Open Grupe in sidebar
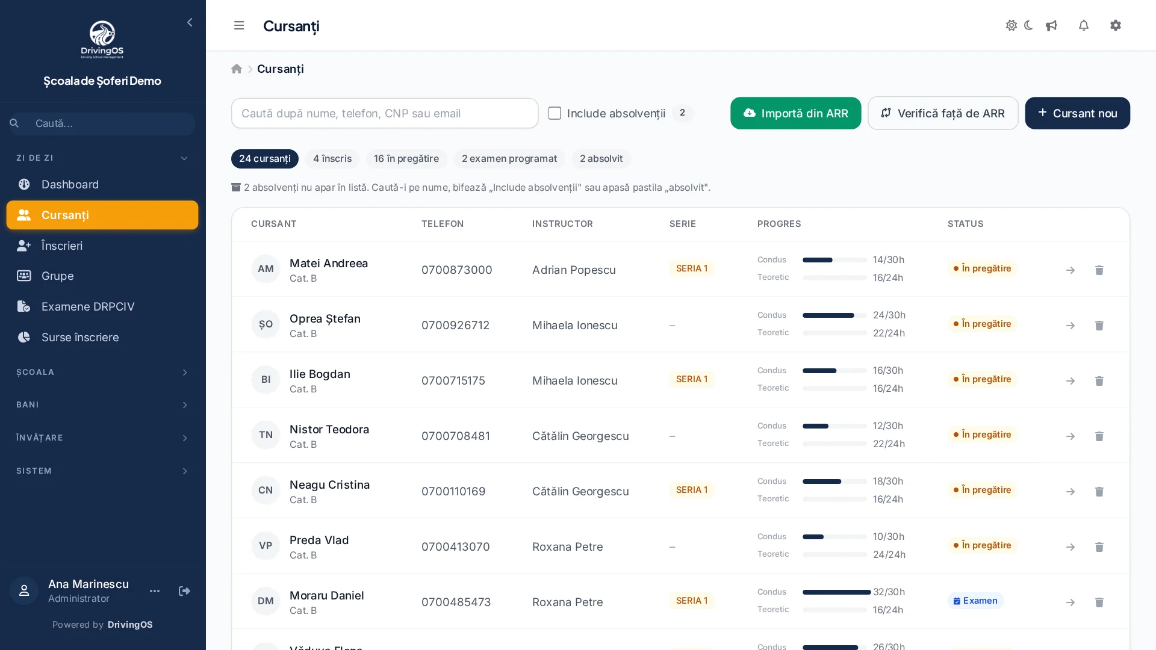1156x650 pixels. (x=102, y=276)
